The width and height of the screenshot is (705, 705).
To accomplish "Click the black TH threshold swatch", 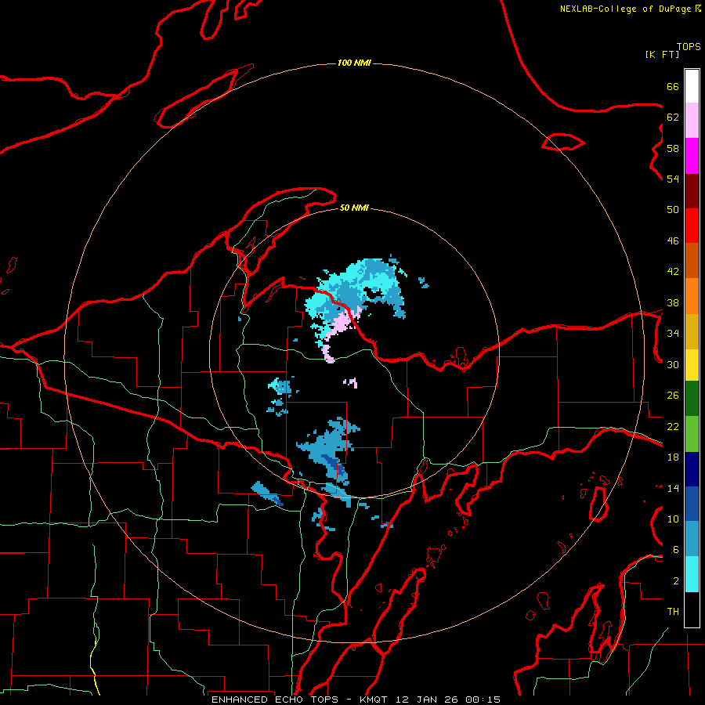I will pyautogui.click(x=692, y=609).
